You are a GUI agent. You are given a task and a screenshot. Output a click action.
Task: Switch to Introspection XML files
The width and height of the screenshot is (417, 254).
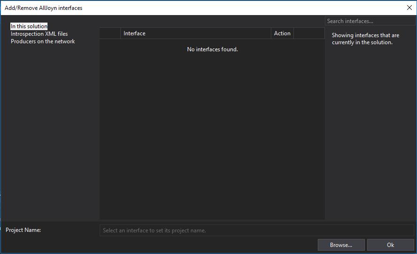pyautogui.click(x=39, y=34)
